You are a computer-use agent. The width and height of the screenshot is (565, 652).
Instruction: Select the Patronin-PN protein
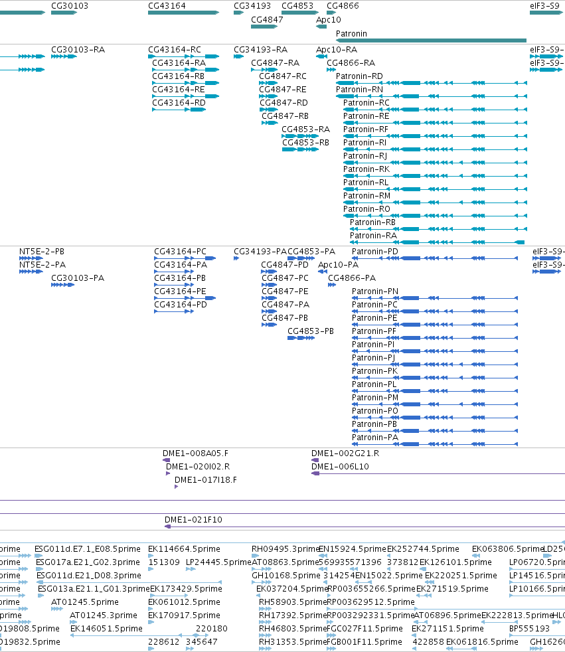[435, 298]
